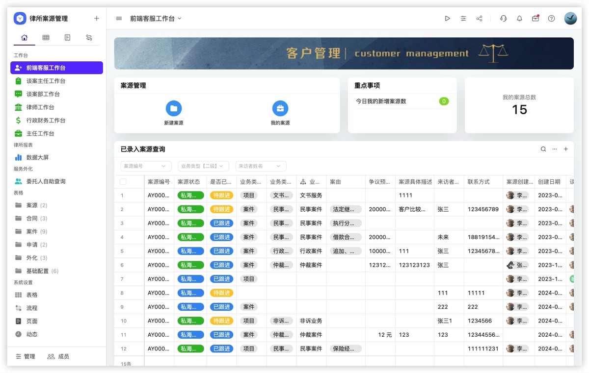
Task: Open 谈案主任工作台 in the sidebar
Action: click(56, 81)
